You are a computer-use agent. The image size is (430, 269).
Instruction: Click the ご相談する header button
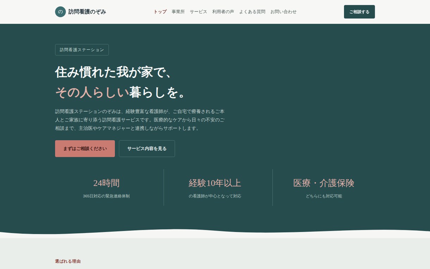click(x=359, y=12)
